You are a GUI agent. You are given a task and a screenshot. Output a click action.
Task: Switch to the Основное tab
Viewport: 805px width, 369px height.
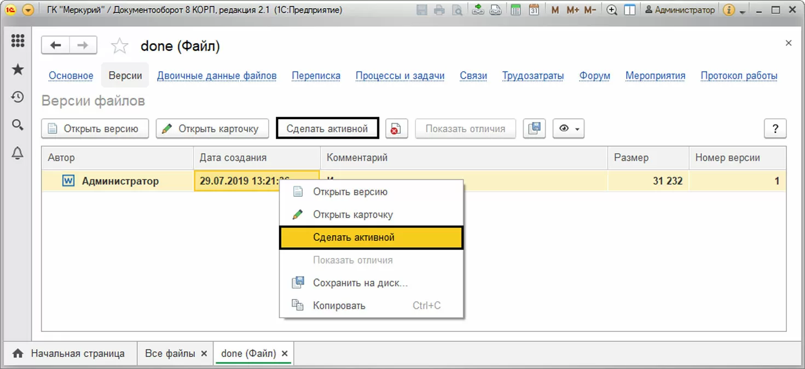pos(71,76)
